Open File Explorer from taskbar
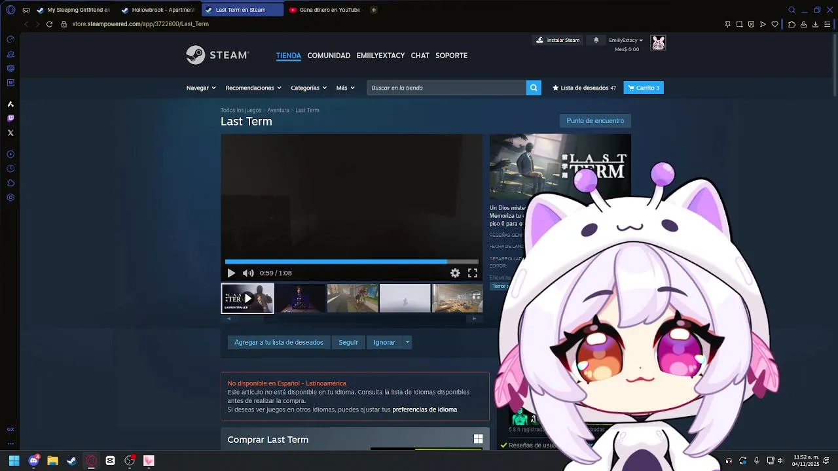Screen dimensions: 838x471 [52, 461]
